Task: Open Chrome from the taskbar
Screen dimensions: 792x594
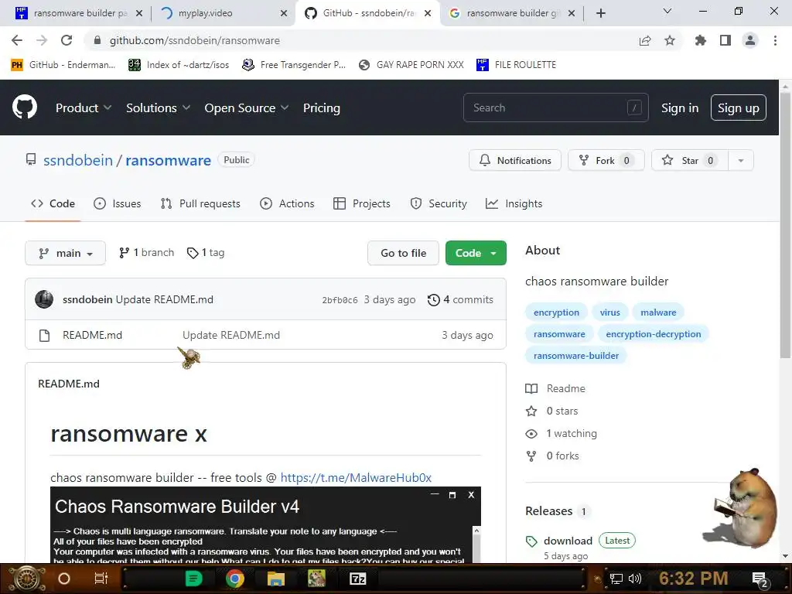Action: (x=235, y=579)
